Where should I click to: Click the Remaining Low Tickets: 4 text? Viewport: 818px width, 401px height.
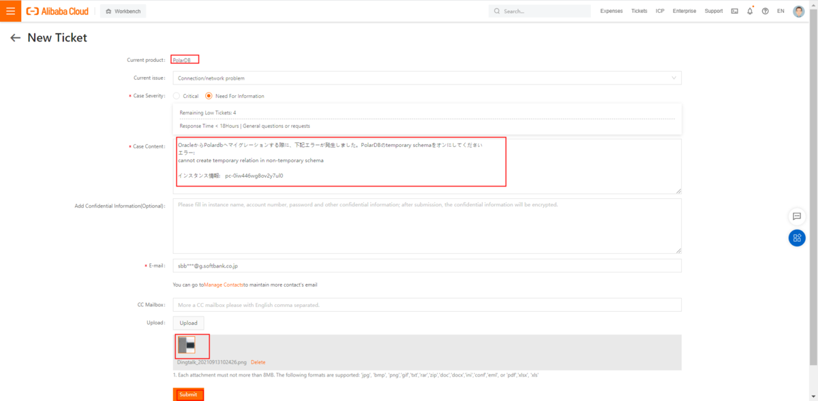point(208,112)
